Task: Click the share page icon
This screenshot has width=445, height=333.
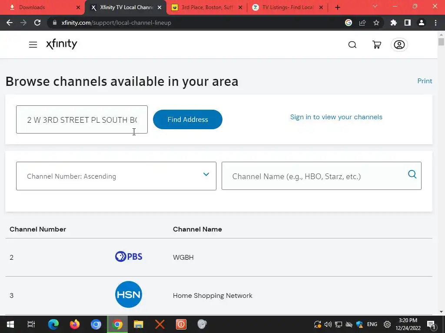Action: (362, 23)
